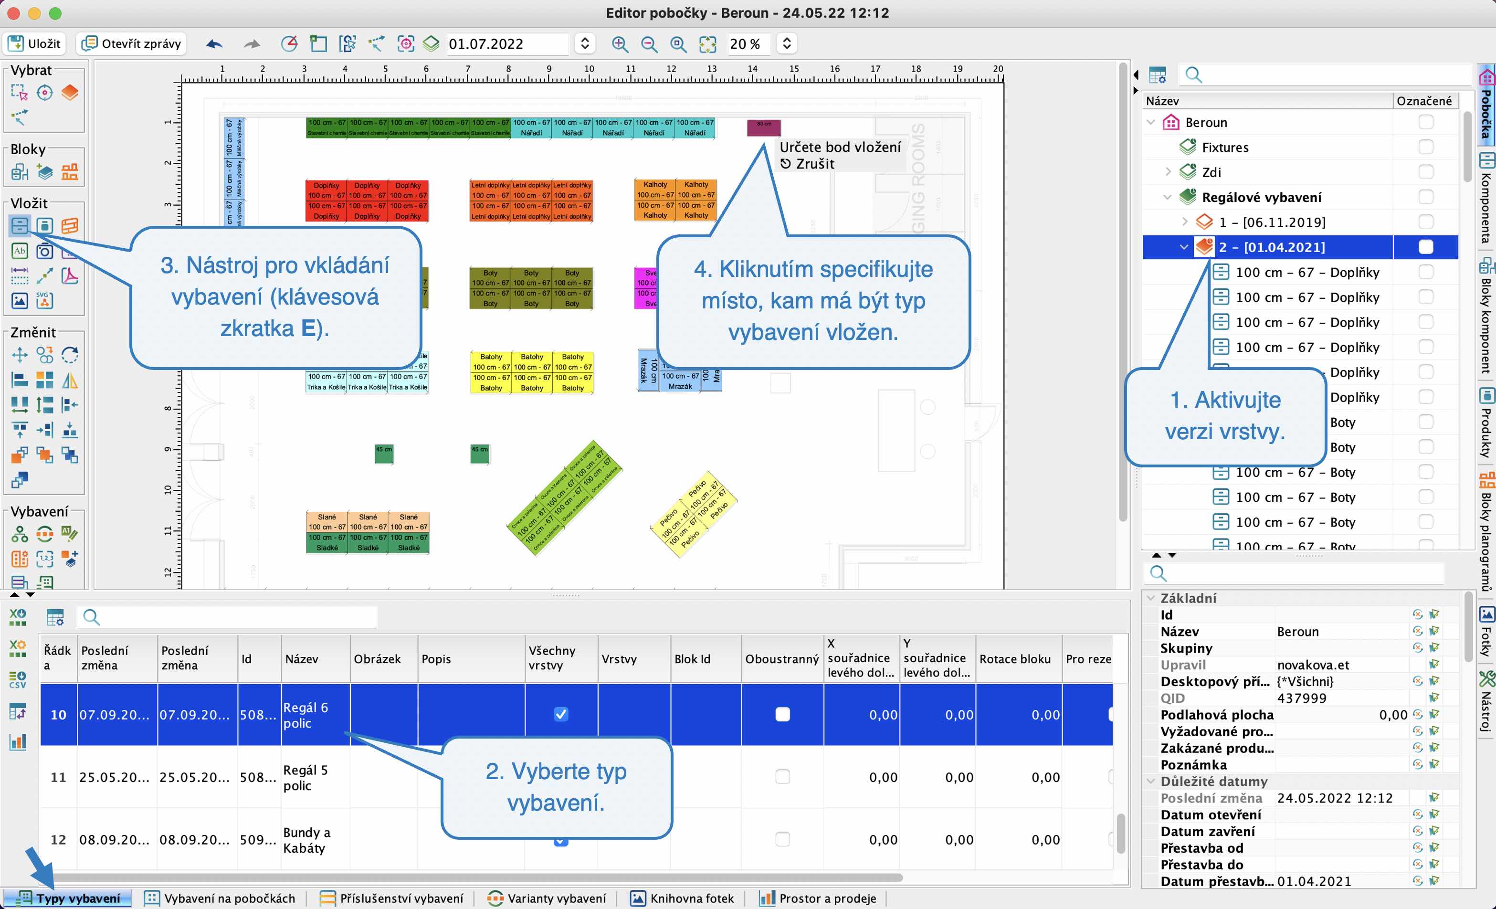
Task: Toggle checkbox for 2 – [01.04.2021] row
Action: pyautogui.click(x=1425, y=247)
